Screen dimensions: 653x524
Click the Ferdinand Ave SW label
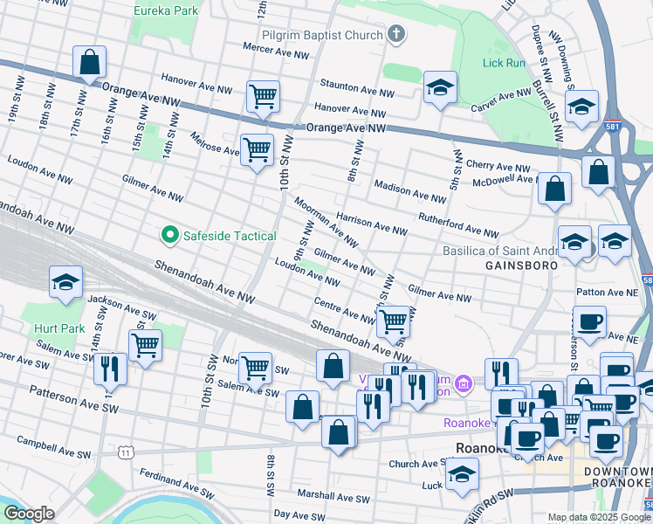pos(177,484)
